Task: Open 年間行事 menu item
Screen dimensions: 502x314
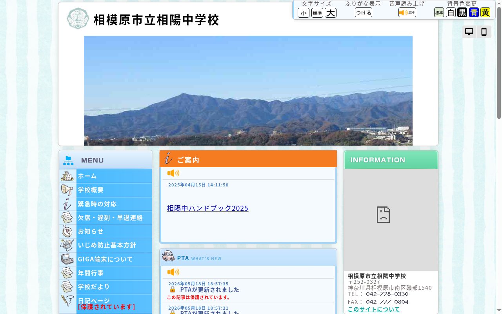Action: tap(106, 273)
